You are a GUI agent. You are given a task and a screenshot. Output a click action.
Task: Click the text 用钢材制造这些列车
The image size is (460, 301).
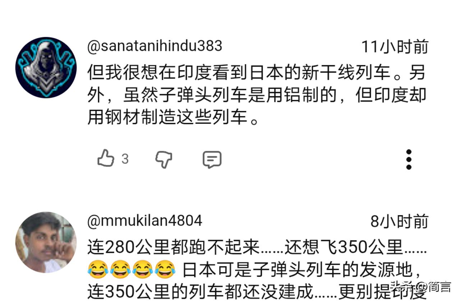pos(173,117)
